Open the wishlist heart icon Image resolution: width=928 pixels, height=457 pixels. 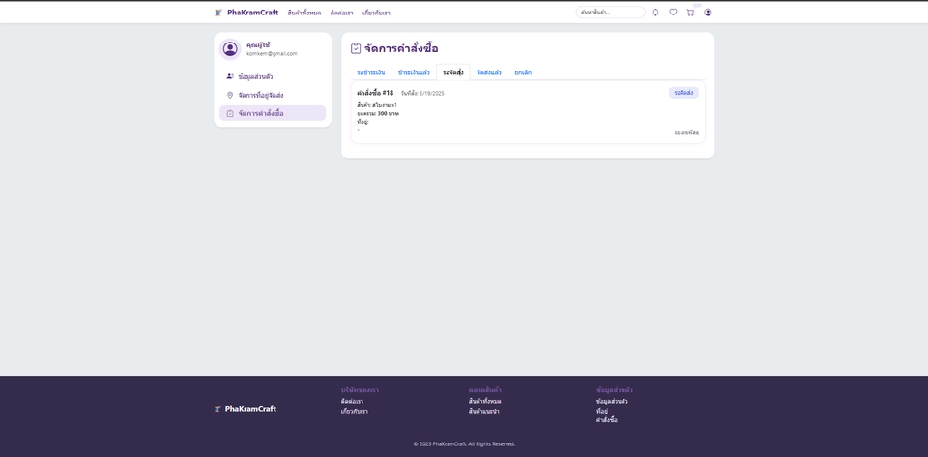[673, 13]
